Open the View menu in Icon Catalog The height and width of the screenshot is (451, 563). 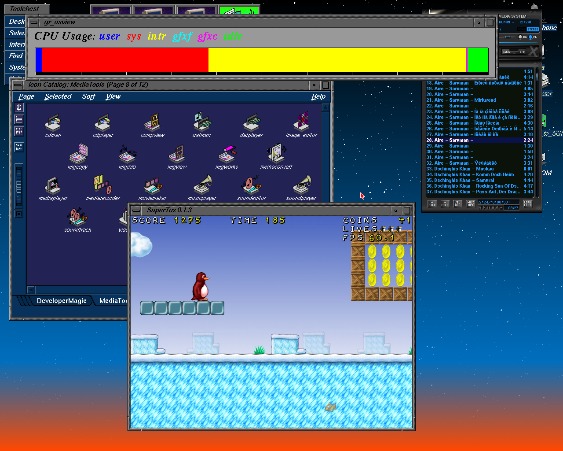coord(113,96)
